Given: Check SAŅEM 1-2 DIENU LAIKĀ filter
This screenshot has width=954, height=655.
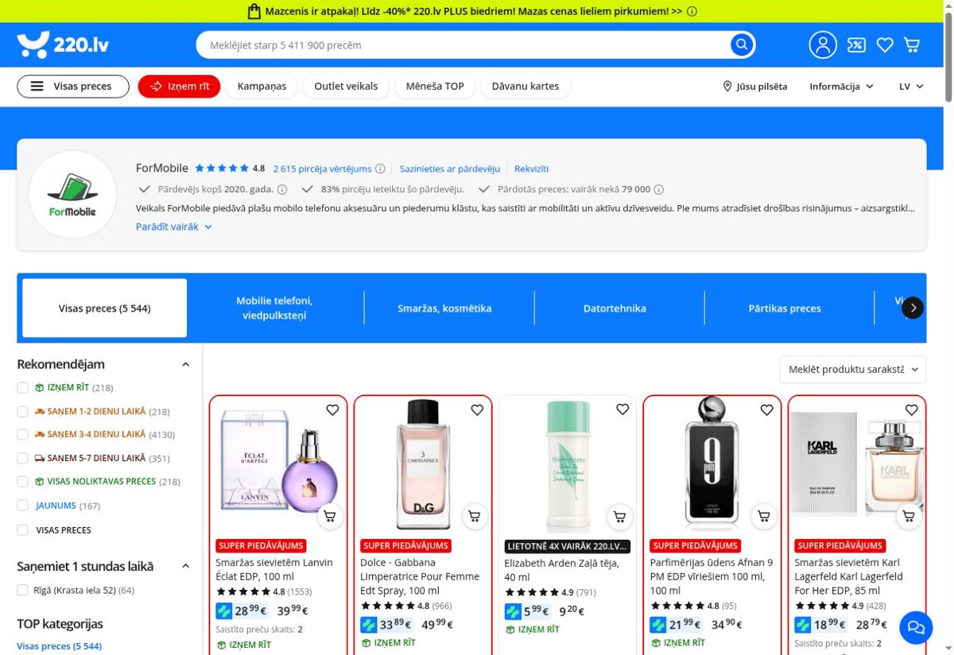Looking at the screenshot, I should click(x=22, y=412).
